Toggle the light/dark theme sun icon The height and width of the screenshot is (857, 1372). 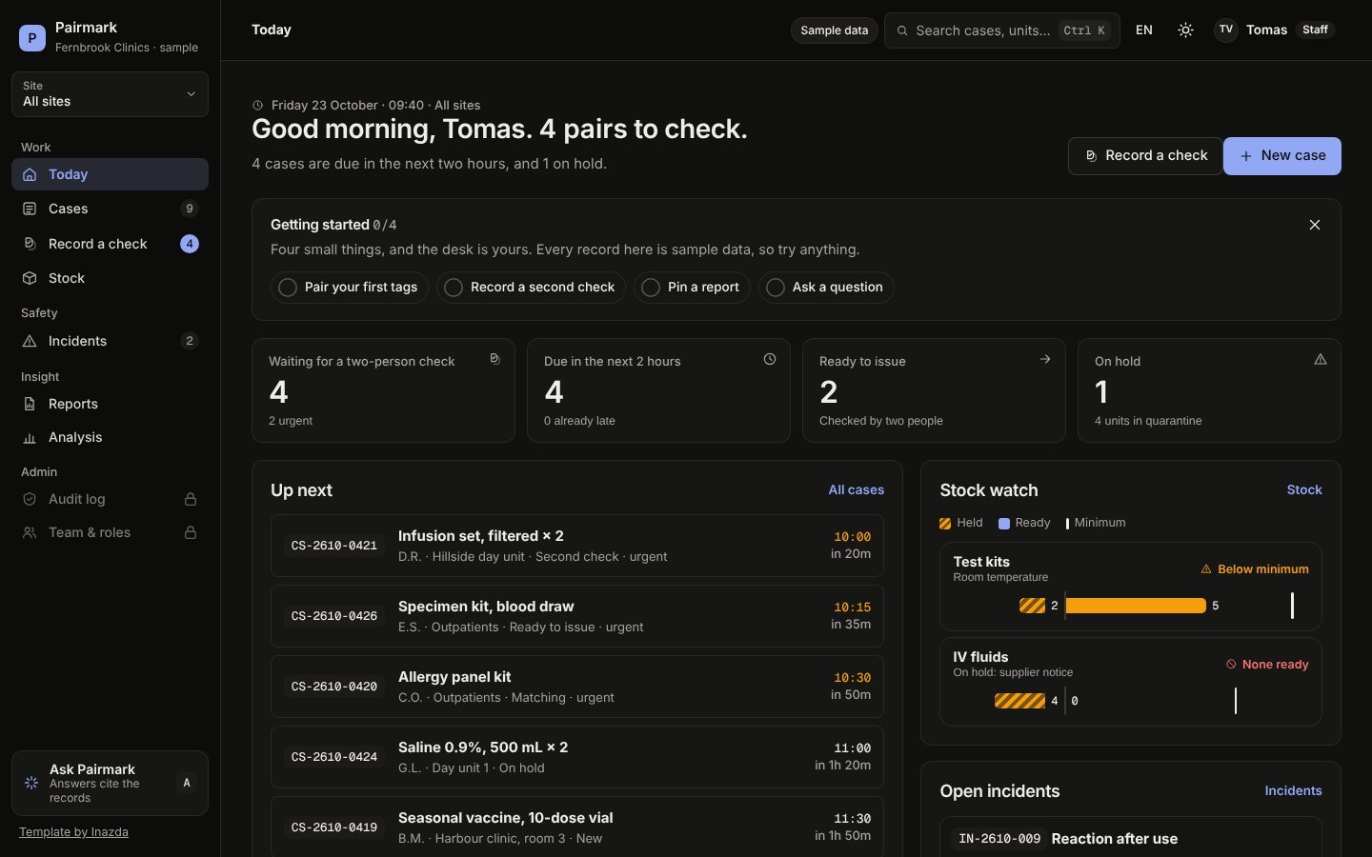point(1185,30)
